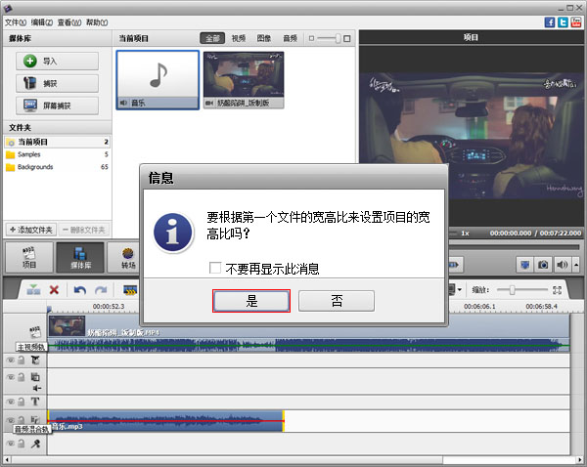Viewport: 587px width, 467px height.
Task: Toggle eye visibility of voice microphone track
Action: (11, 444)
